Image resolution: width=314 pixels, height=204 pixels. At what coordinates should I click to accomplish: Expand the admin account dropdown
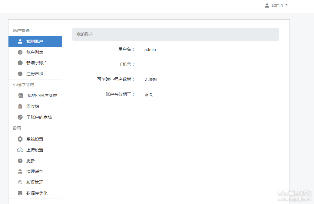286,5
